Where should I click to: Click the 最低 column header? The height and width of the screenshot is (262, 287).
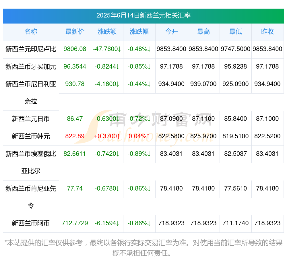[x=236, y=32]
